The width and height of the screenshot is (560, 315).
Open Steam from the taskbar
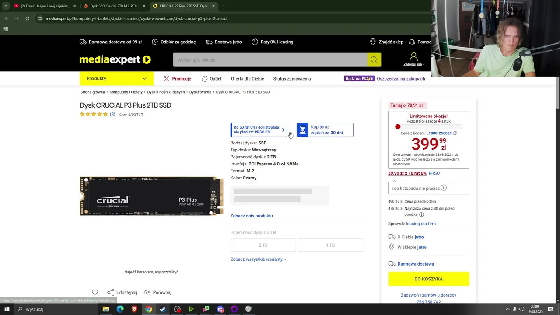[163, 309]
